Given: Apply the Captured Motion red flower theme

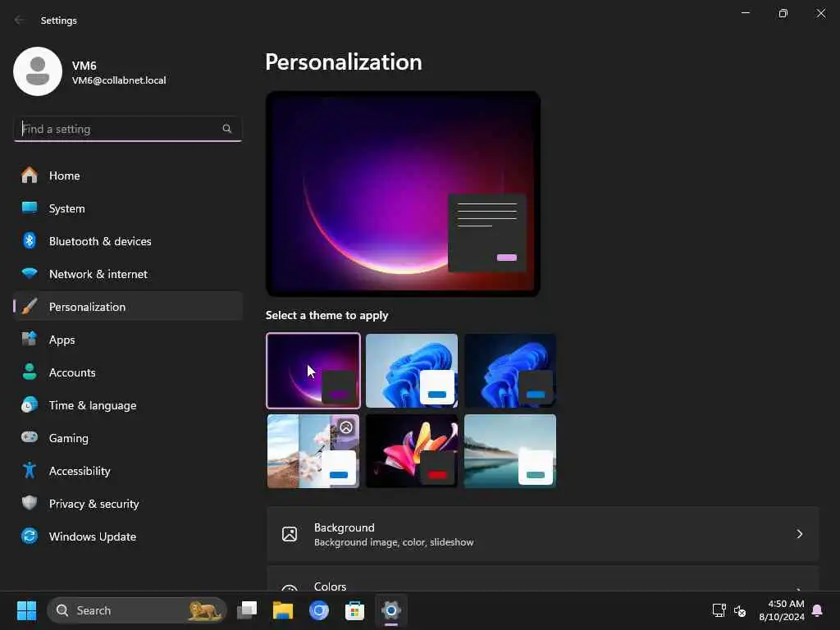Looking at the screenshot, I should point(412,451).
